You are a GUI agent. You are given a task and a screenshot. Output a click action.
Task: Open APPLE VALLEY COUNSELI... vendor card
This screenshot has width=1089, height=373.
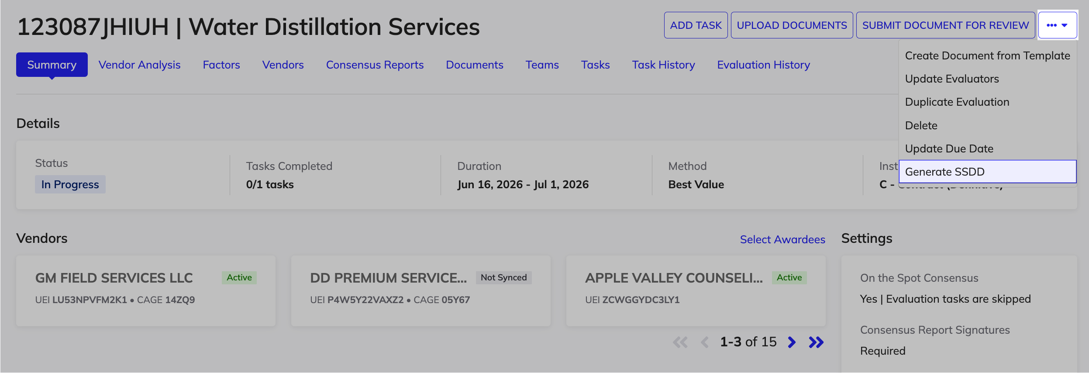[x=696, y=291]
